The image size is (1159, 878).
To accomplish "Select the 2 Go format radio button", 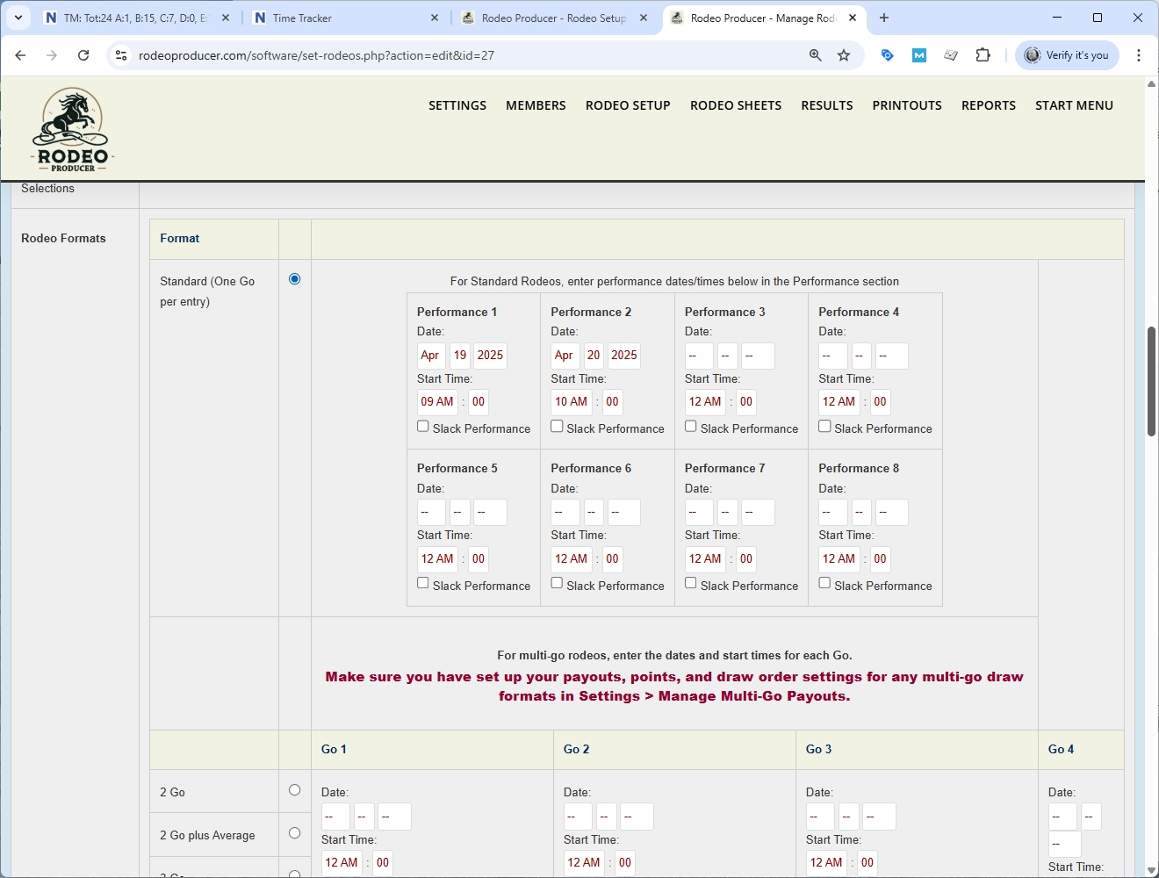I will 295,790.
